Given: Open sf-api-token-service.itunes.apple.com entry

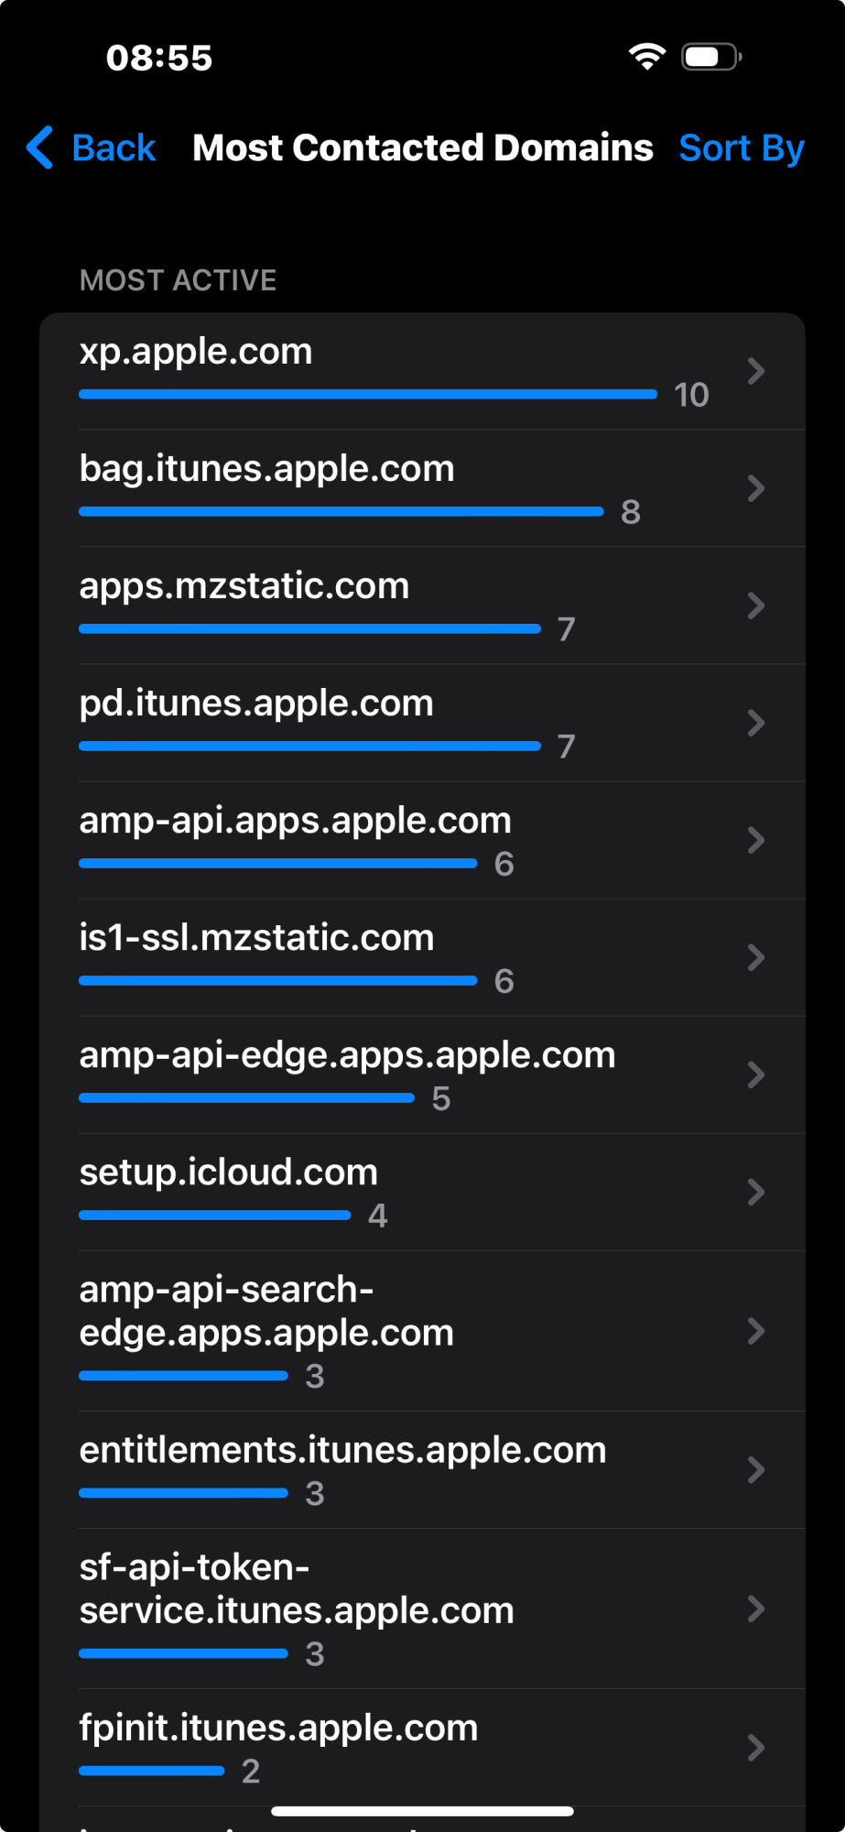Looking at the screenshot, I should pyautogui.click(x=422, y=1608).
